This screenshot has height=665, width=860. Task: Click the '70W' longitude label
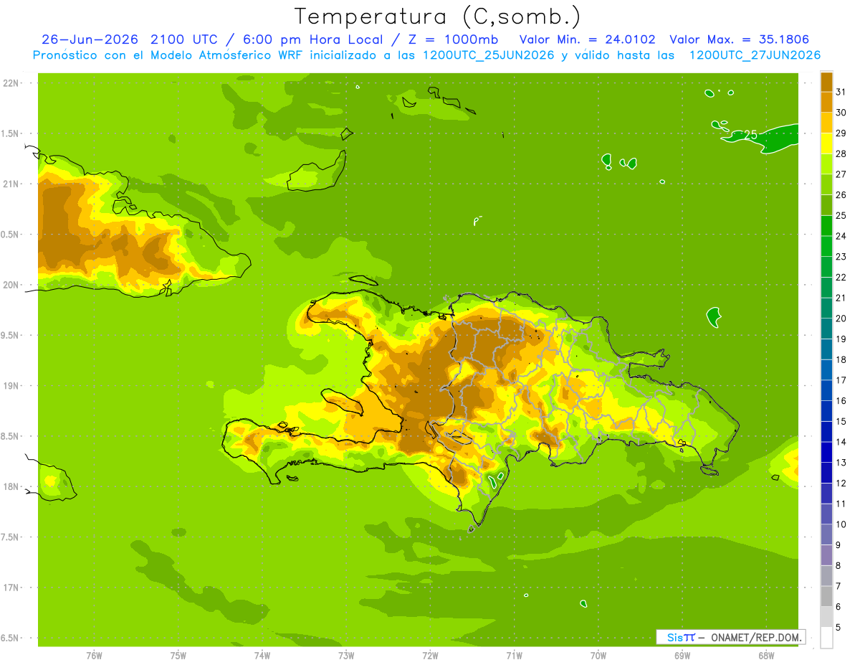[598, 656]
